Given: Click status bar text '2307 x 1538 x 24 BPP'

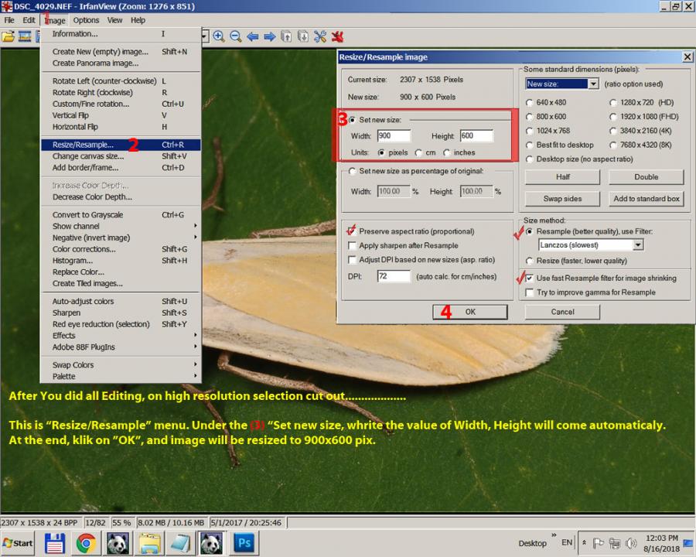Looking at the screenshot, I should (x=39, y=523).
